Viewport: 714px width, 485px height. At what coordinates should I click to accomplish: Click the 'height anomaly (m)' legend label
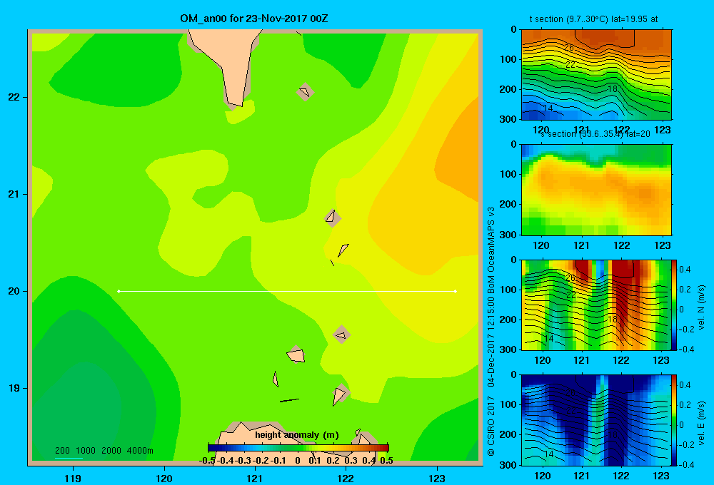click(x=297, y=435)
